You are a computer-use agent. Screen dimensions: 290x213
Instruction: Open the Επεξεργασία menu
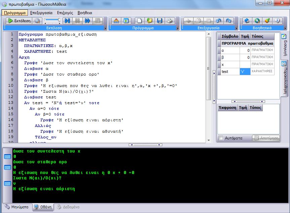click(x=41, y=13)
